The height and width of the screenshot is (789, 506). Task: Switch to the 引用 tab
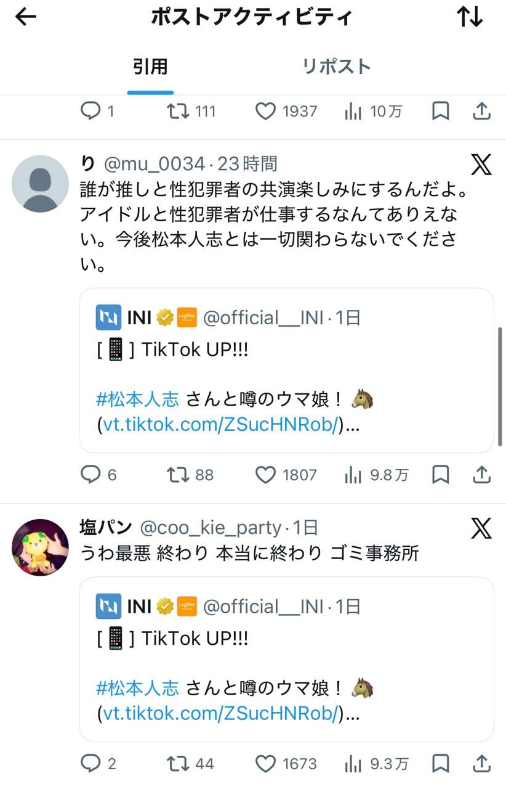150,67
